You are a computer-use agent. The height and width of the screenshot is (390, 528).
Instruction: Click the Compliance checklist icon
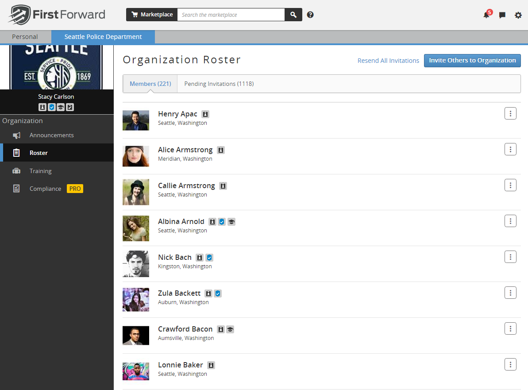[x=16, y=189]
